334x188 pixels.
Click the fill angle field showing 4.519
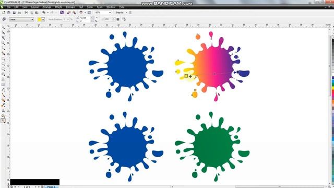click(85, 18)
